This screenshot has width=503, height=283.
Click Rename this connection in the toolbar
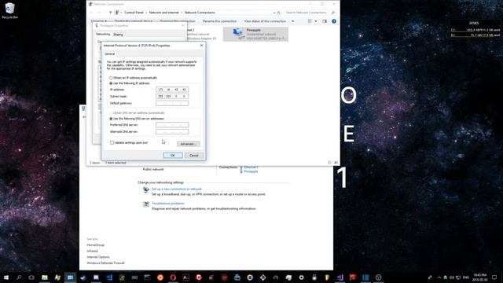pos(220,21)
